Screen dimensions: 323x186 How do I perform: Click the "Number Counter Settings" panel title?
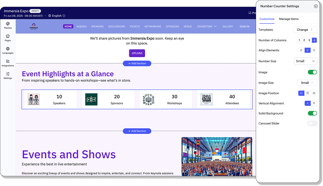point(280,6)
